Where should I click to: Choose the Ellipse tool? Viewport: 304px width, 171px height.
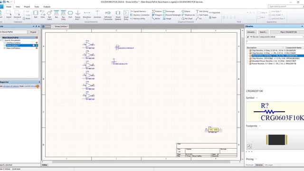(x=186, y=11)
